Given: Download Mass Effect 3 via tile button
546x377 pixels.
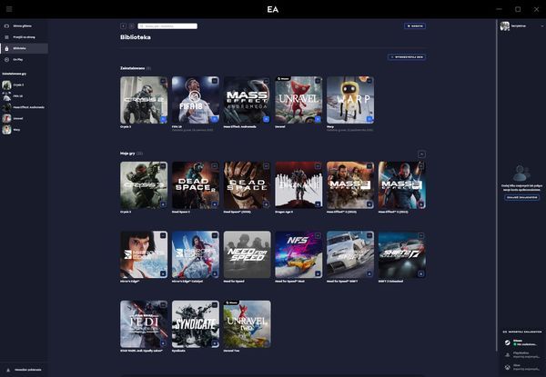Looking at the screenshot, I should pos(421,204).
